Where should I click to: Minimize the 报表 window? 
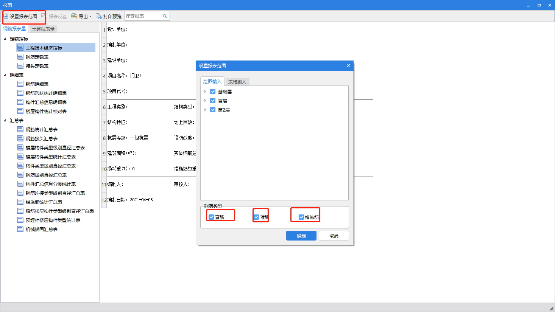pyautogui.click(x=528, y=5)
